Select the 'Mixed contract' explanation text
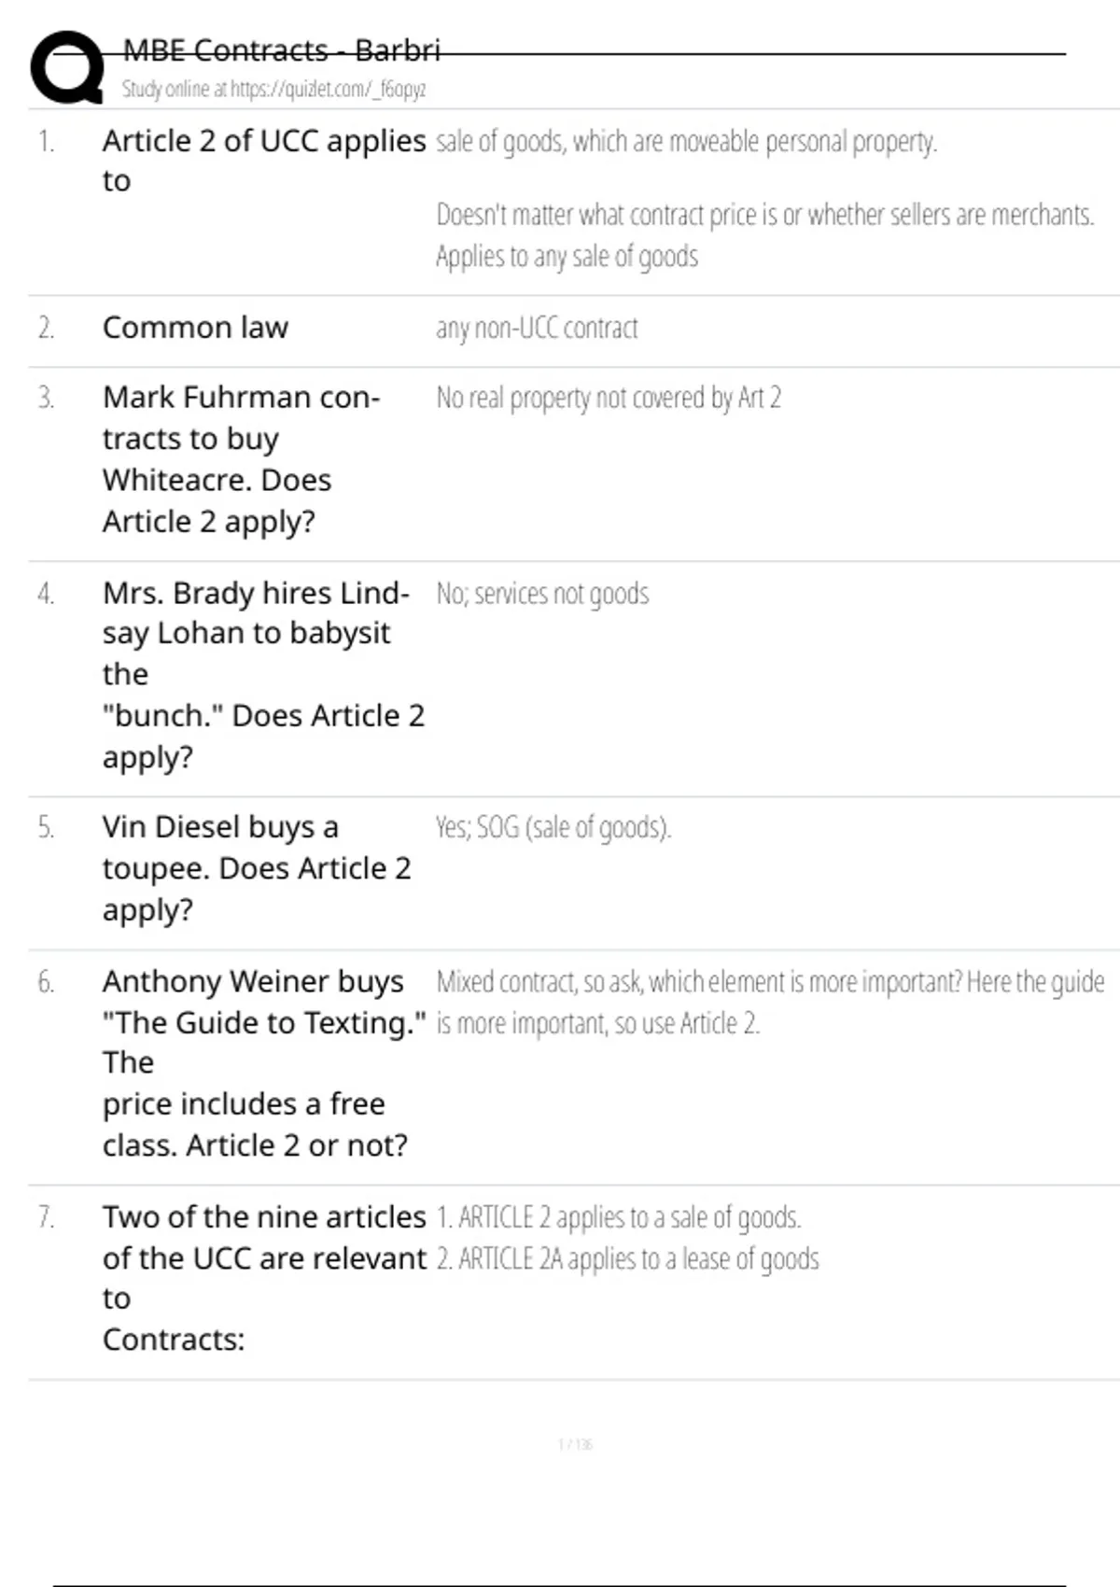 pos(770,1003)
